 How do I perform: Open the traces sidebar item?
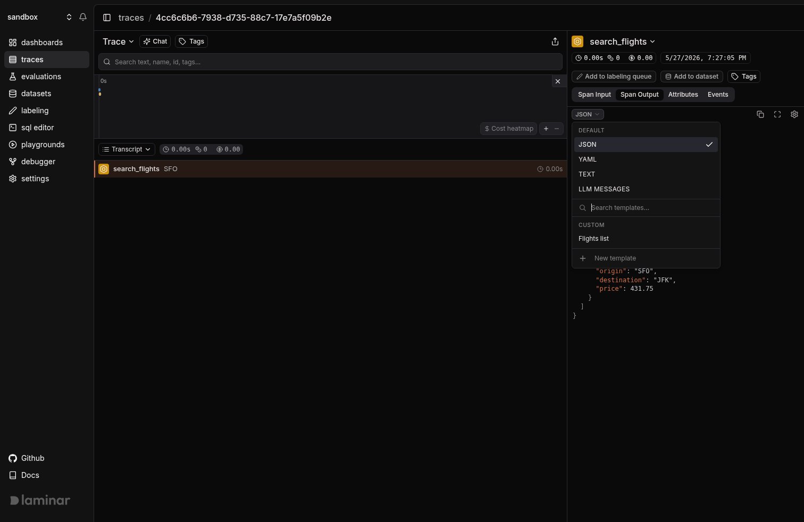tap(47, 60)
